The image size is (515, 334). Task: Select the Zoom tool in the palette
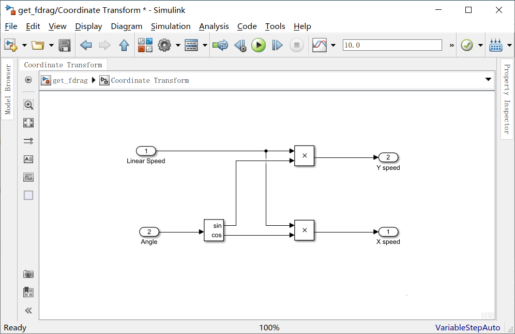pos(28,104)
